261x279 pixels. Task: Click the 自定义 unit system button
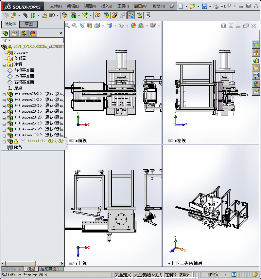(213, 275)
